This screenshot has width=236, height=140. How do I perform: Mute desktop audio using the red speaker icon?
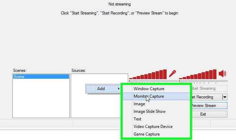tap(222, 73)
